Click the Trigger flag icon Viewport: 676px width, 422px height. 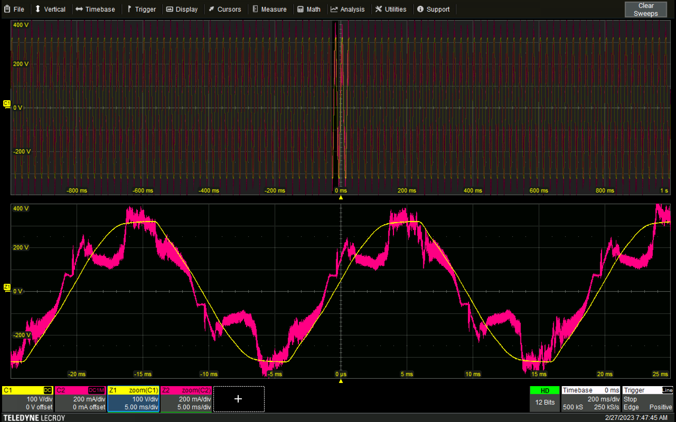(129, 9)
